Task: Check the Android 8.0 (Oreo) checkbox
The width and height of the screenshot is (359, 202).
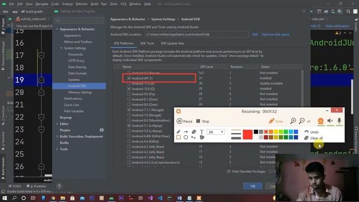Action: click(129, 104)
